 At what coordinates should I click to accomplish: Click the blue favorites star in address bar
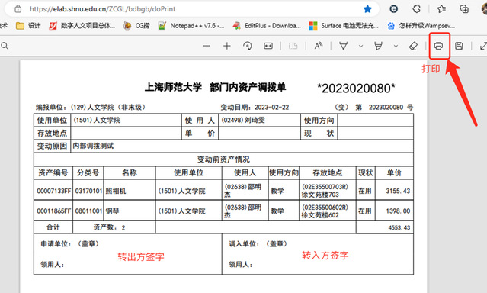[x=367, y=9]
